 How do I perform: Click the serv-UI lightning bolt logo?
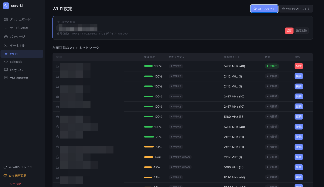[x=6, y=6]
